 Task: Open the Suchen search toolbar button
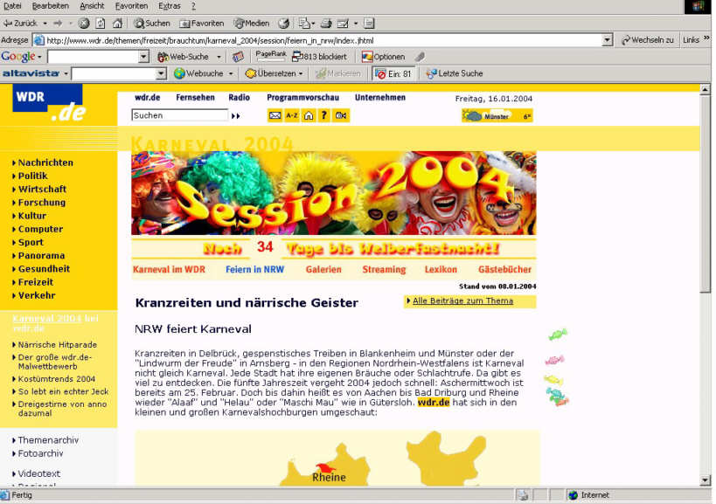(152, 24)
